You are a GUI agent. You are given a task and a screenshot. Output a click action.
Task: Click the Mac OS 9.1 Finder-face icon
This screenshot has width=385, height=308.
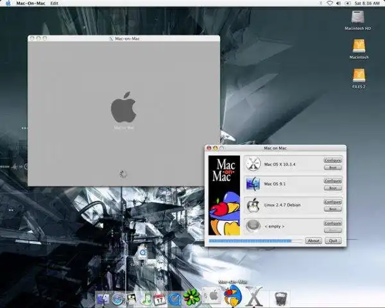pyautogui.click(x=253, y=184)
